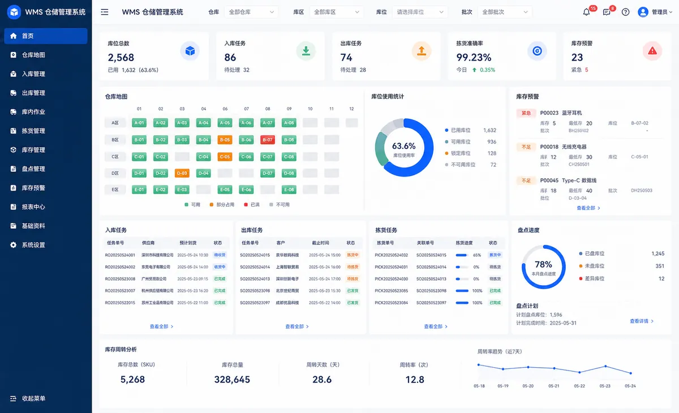Click the red warning triangle in 库存预警 card
Image resolution: width=679 pixels, height=413 pixels.
coord(652,51)
